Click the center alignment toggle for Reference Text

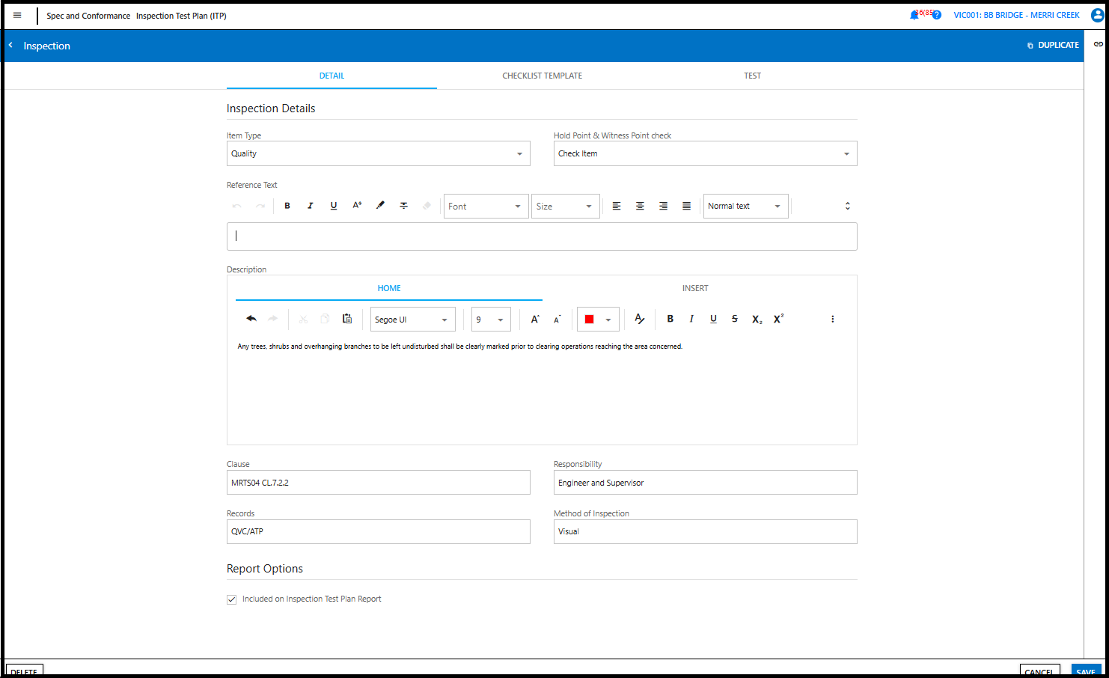point(640,205)
